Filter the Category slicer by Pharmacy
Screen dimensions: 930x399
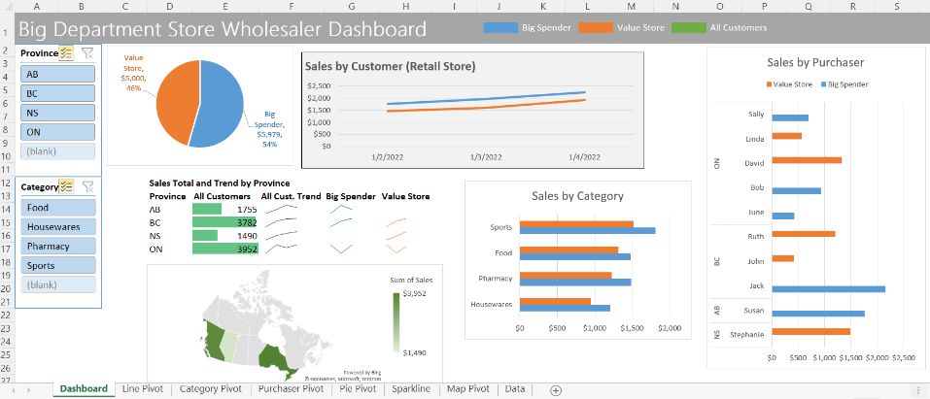point(58,247)
